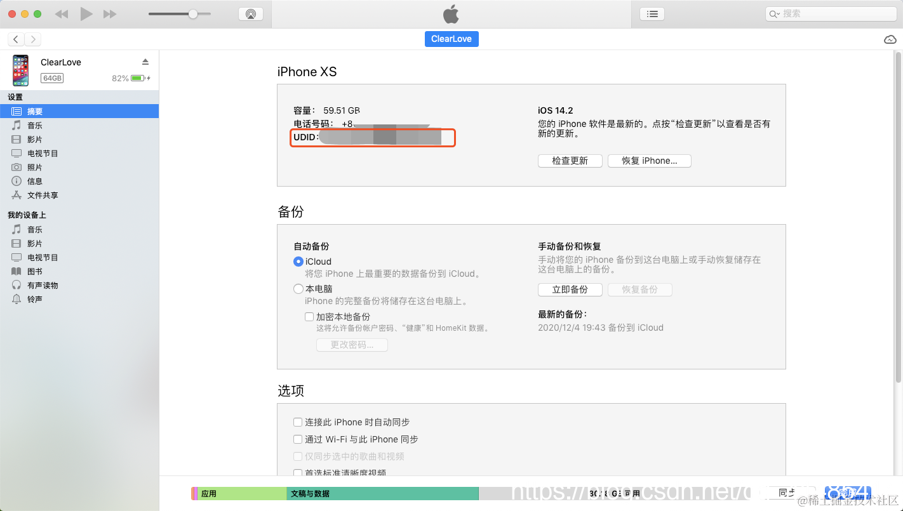Viewport: 903px width, 511px height.
Task: Click the iCloud sync status cloud icon
Action: click(890, 39)
